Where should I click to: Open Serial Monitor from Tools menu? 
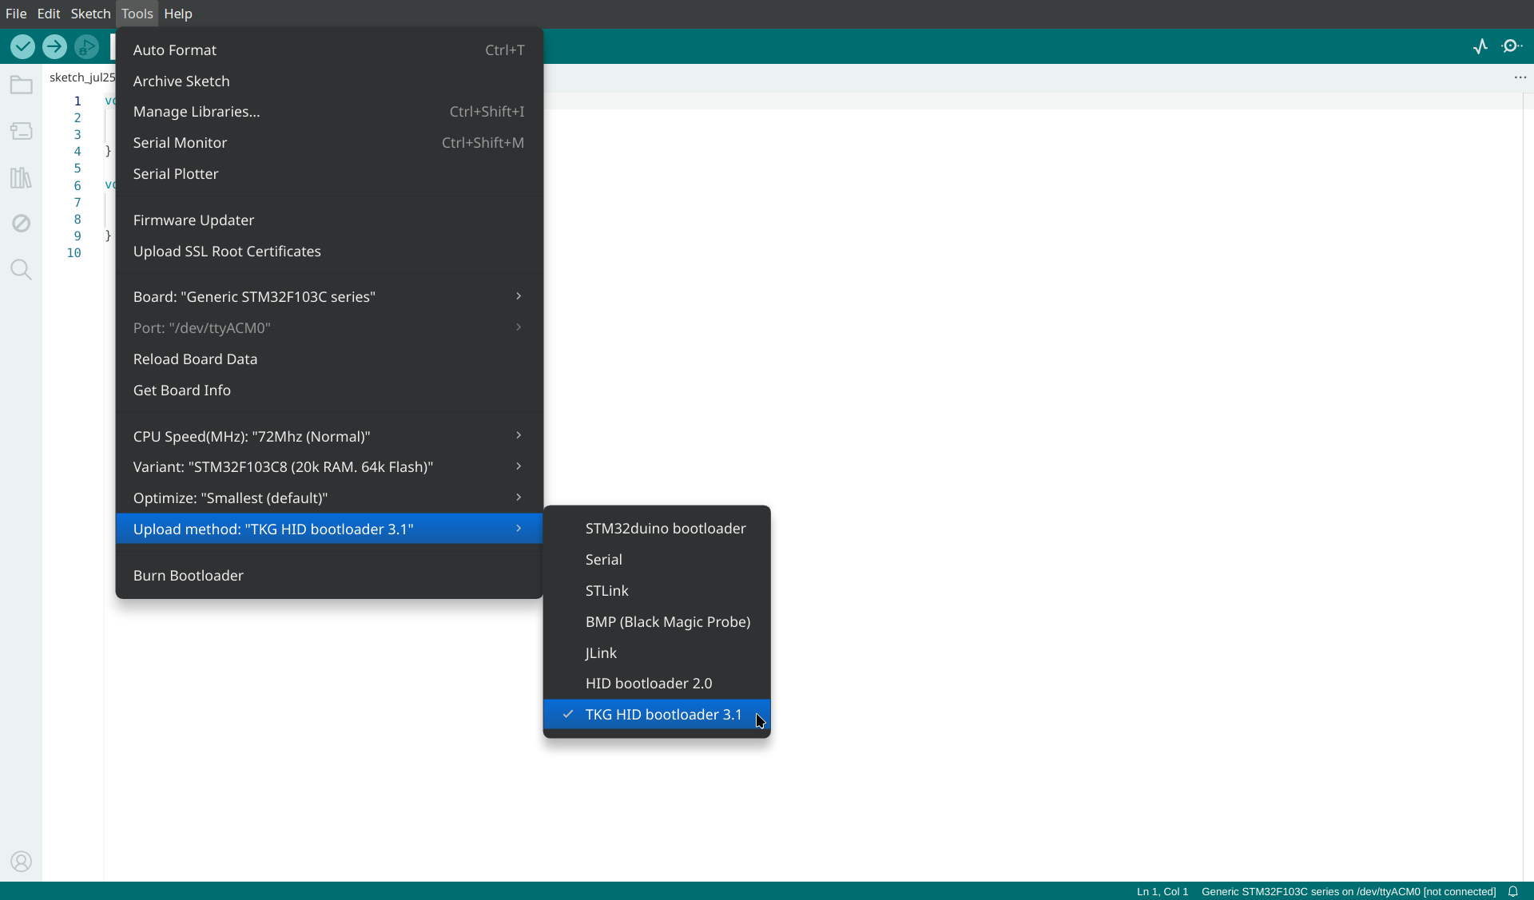(x=329, y=143)
